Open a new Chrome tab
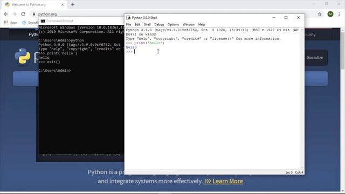This screenshot has height=194, width=345. [73, 5]
